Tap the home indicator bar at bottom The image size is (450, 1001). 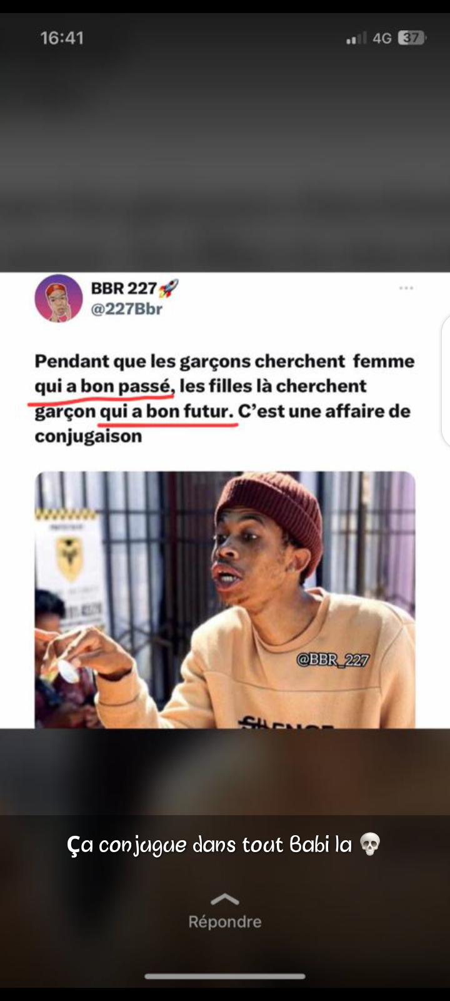coord(225,976)
